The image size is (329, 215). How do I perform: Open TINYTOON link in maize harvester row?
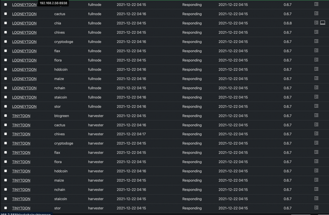(x=21, y=180)
